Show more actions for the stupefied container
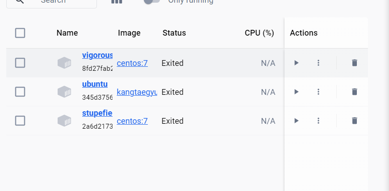Screen dimensions: 389x191 coord(318,121)
